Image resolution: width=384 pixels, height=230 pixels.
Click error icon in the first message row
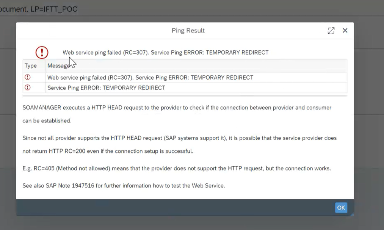tap(27, 77)
